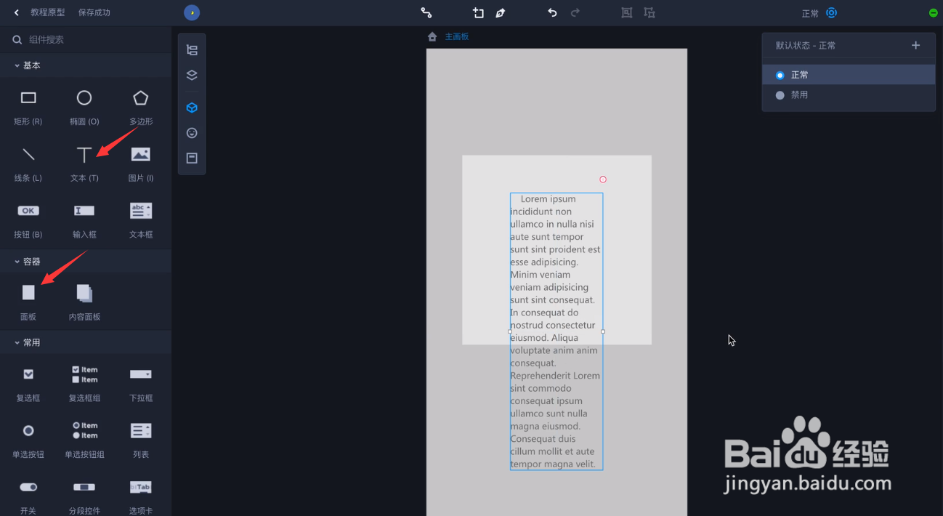Click the right-middle resize handle of text box
Screen dimensions: 943x516
click(603, 331)
